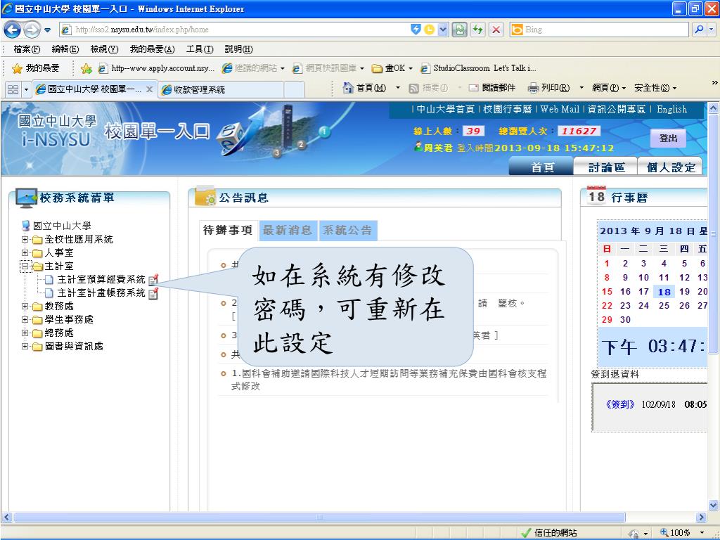Select the 個人設定 navigation tab

click(x=670, y=167)
